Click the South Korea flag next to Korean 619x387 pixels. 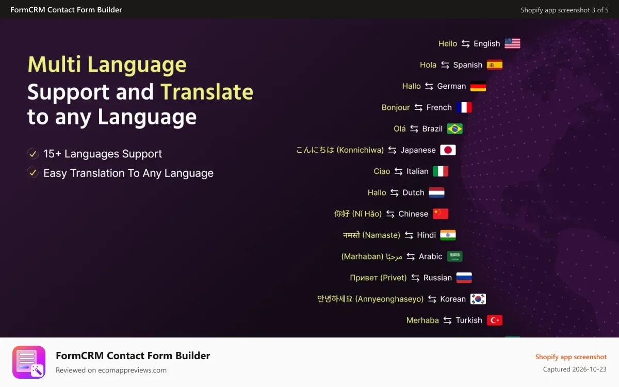478,299
